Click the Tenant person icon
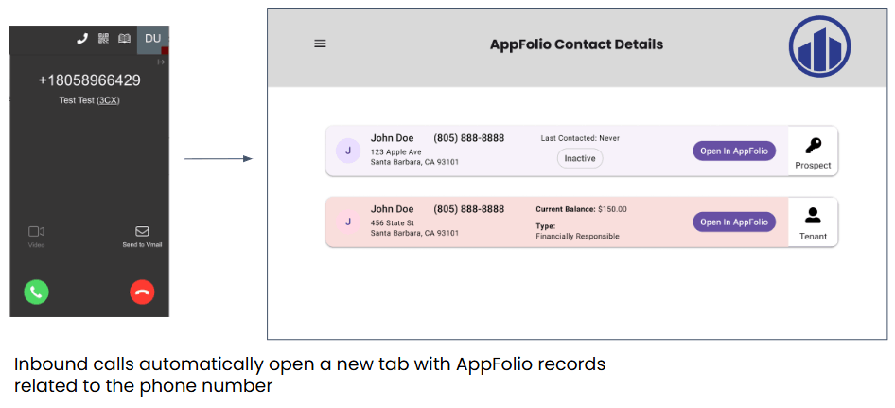The image size is (895, 408). (x=813, y=216)
